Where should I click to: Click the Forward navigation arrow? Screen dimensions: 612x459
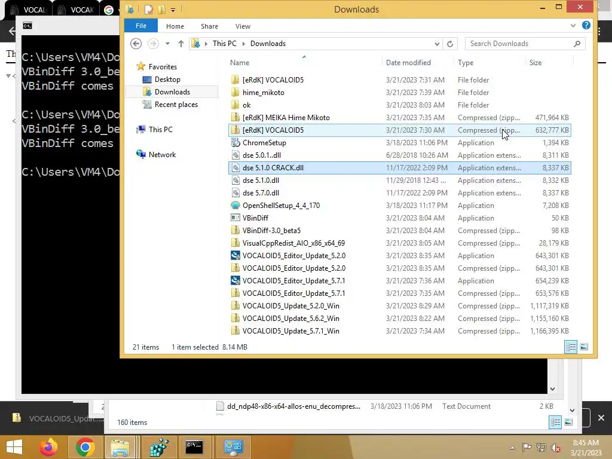[153, 43]
